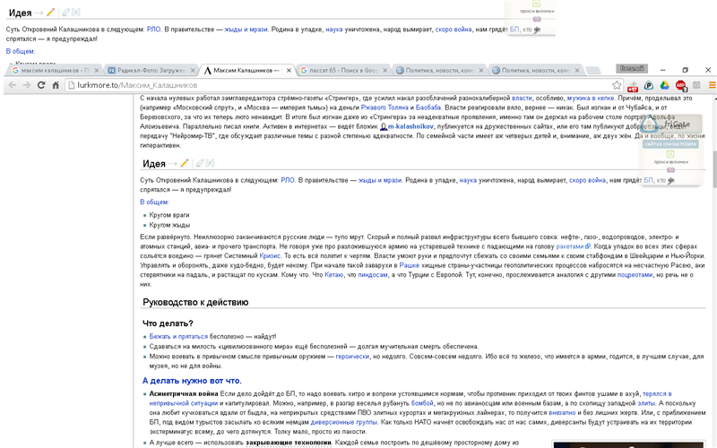The width and height of the screenshot is (717, 448).
Task: Click the page's vertical scrollbar
Action: click(713, 269)
